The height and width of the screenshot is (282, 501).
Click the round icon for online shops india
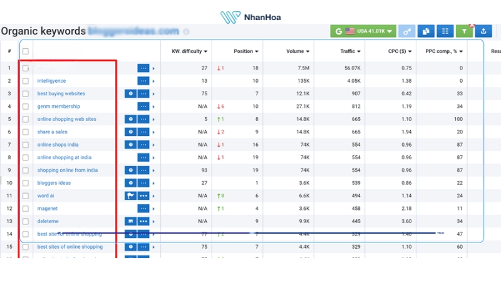[131, 145]
